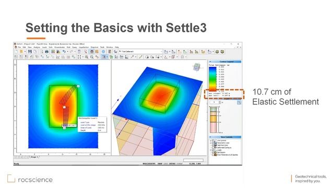This screenshot has width=334, height=188.
Task: Open the Analysis menu
Action: (37, 47)
